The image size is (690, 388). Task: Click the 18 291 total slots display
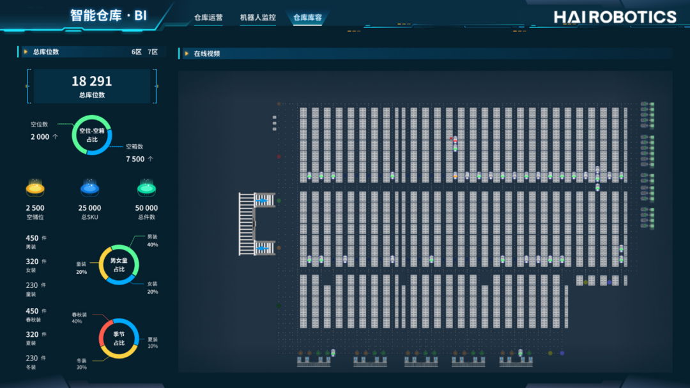point(91,86)
